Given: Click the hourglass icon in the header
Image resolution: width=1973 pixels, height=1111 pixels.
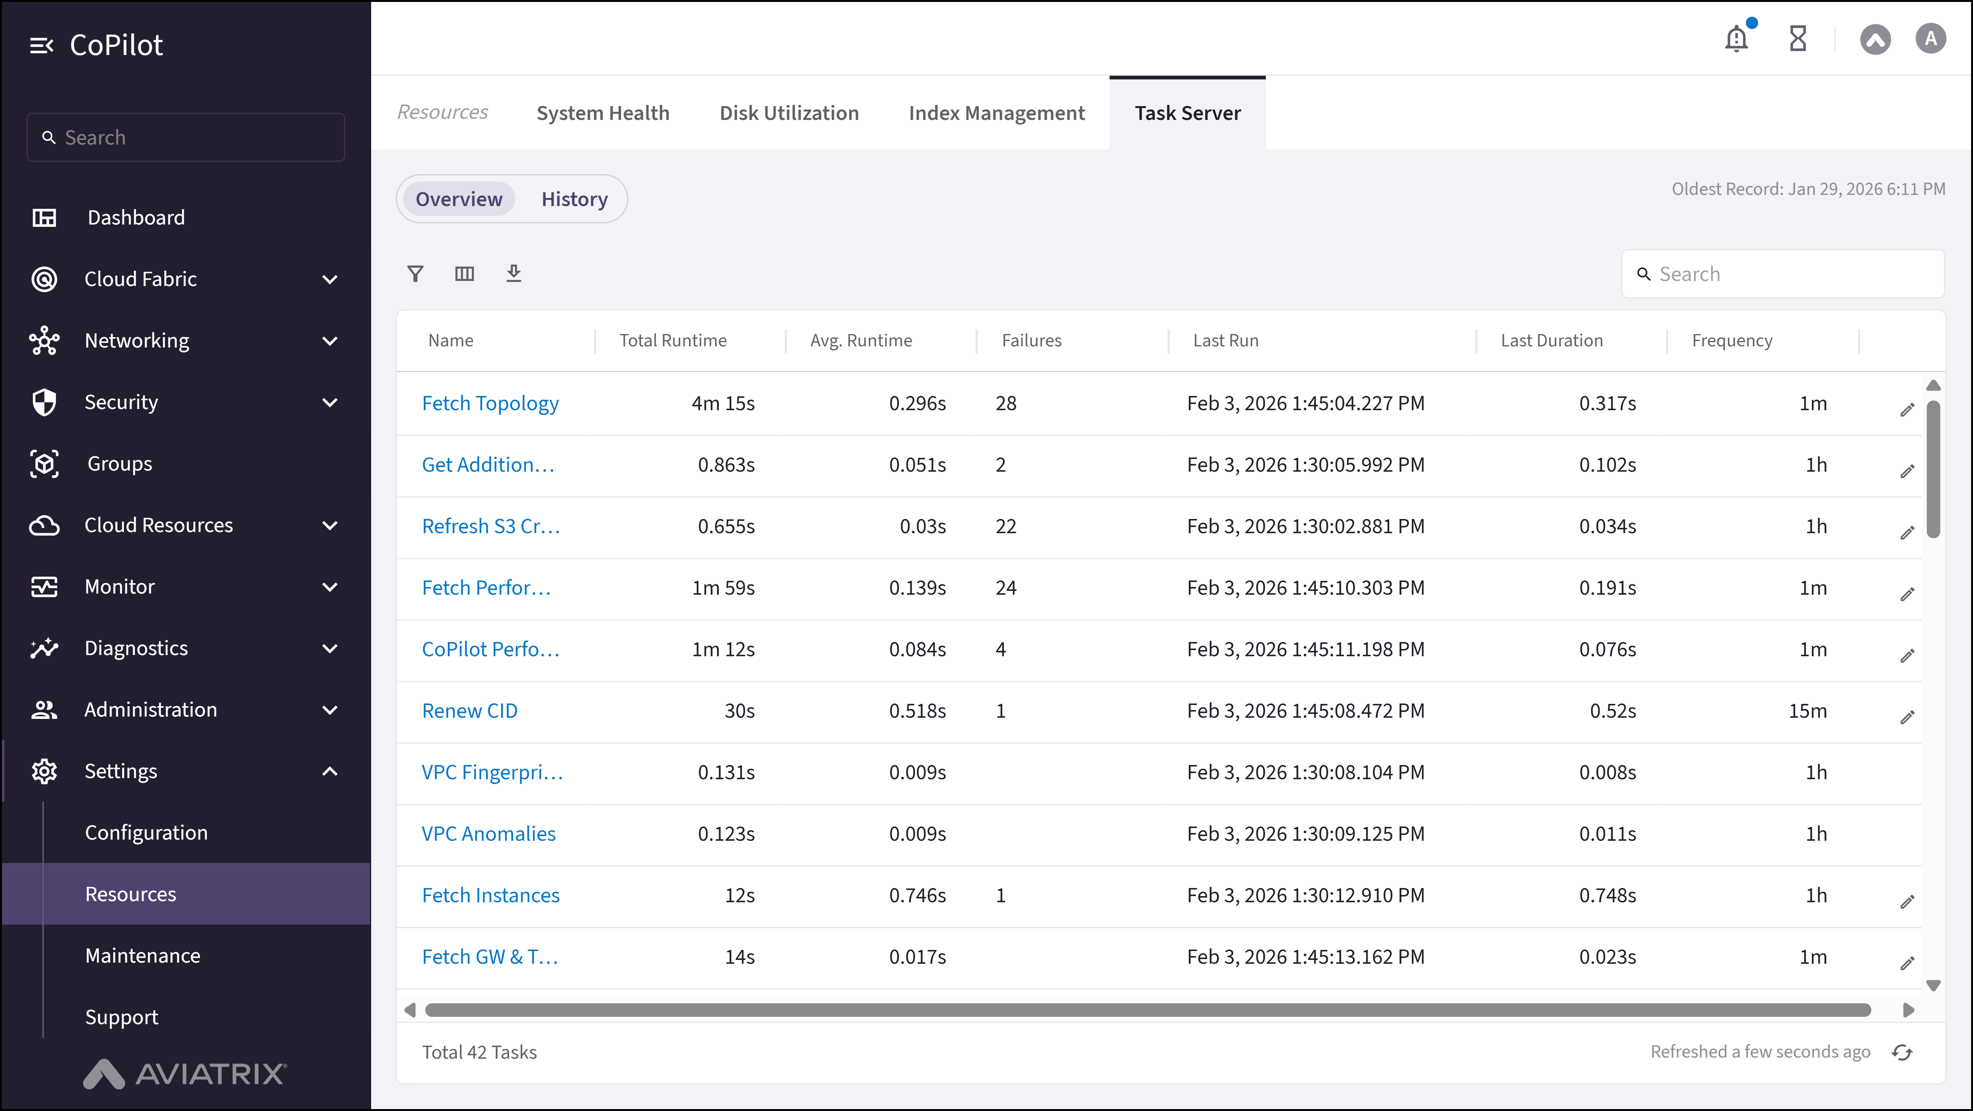Looking at the screenshot, I should (1798, 38).
